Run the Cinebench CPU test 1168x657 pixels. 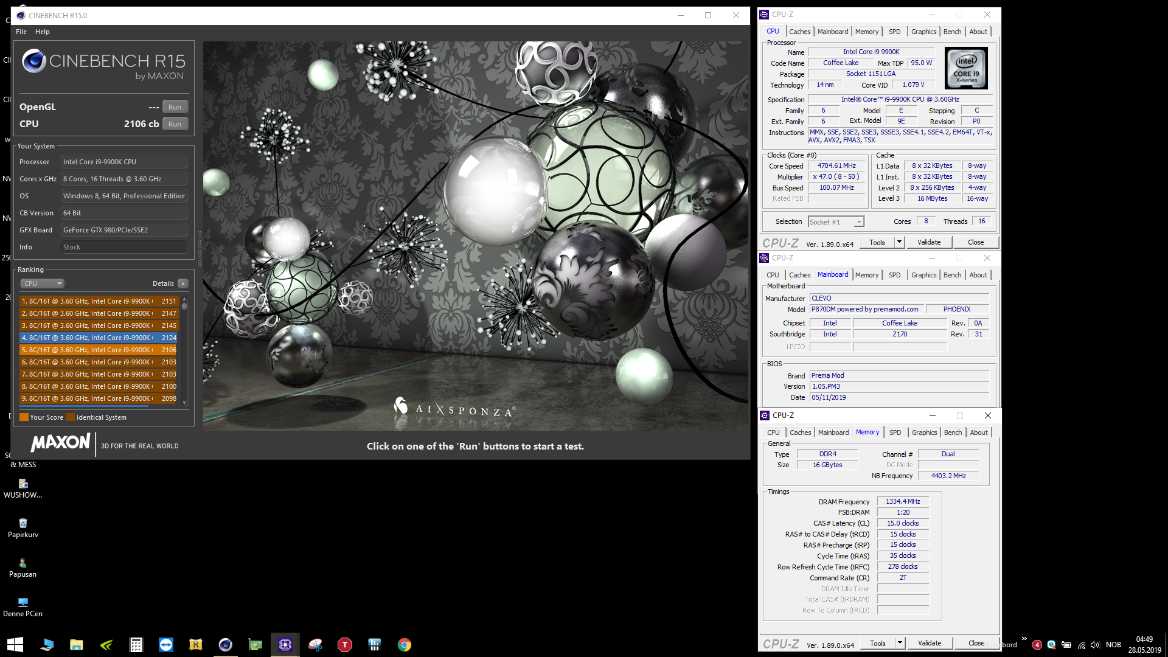[x=175, y=124]
